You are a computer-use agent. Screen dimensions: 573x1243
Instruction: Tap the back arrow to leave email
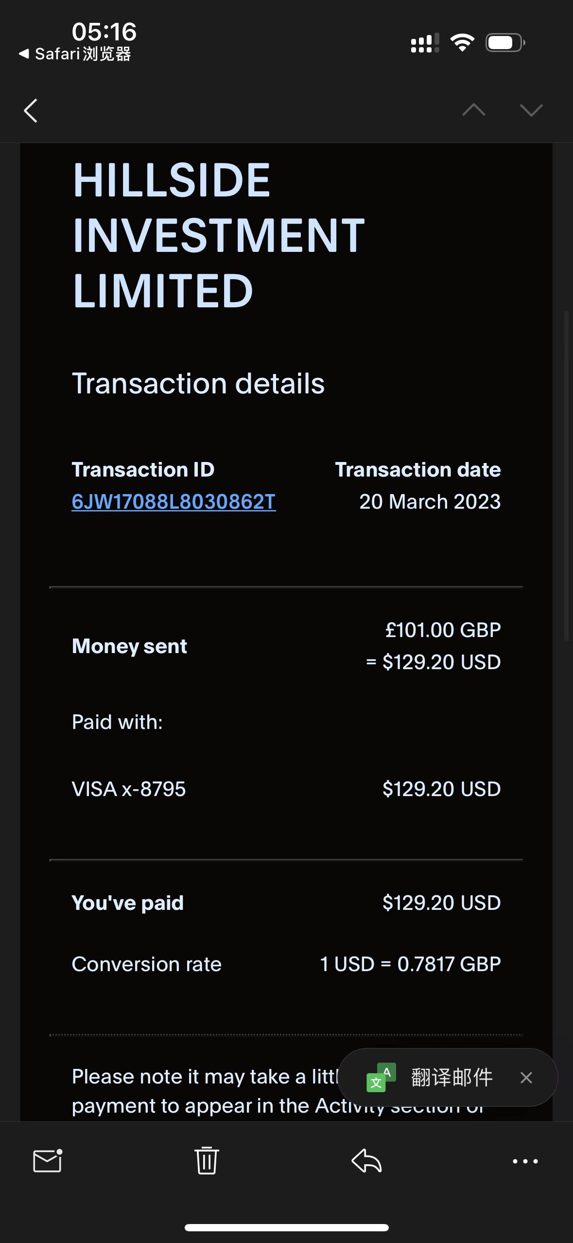[31, 110]
